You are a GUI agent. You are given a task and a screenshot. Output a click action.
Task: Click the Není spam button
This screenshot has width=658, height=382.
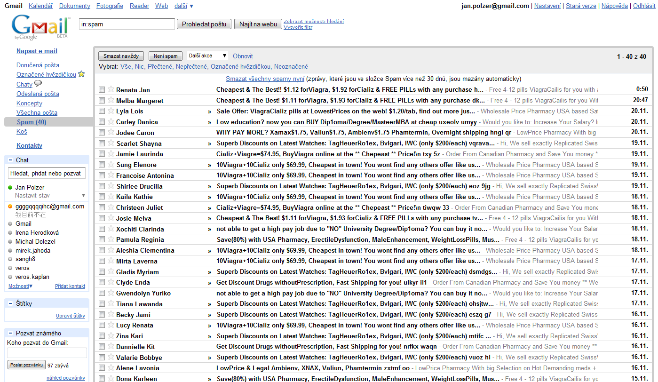[x=166, y=56]
